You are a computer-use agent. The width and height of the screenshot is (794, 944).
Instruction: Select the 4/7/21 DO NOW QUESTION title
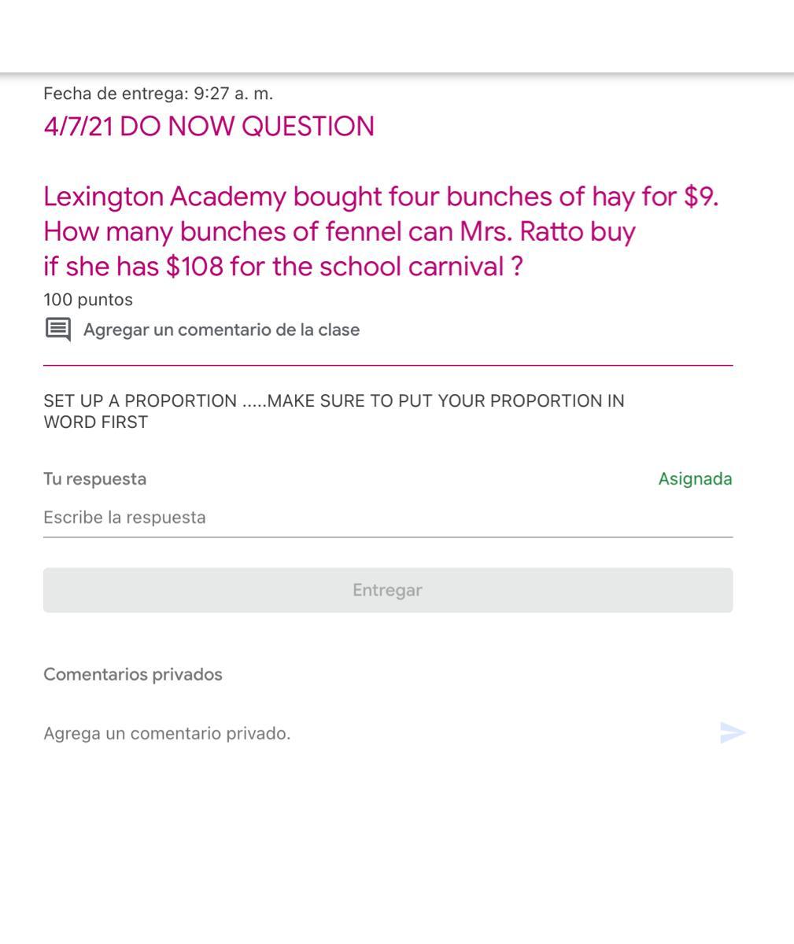coord(209,127)
